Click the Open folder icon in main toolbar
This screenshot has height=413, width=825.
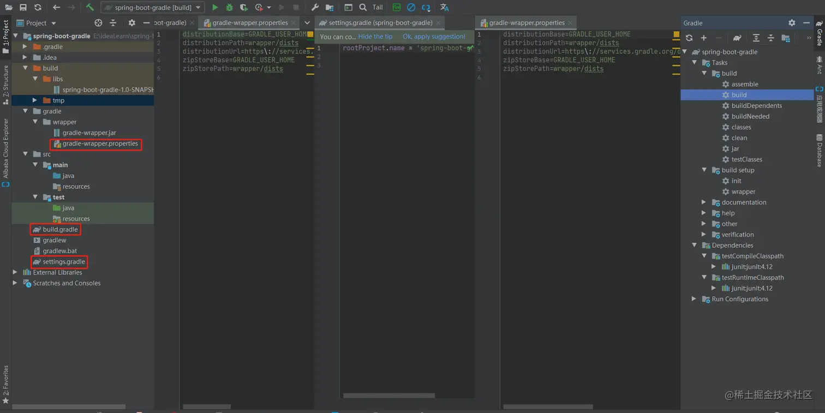point(9,8)
